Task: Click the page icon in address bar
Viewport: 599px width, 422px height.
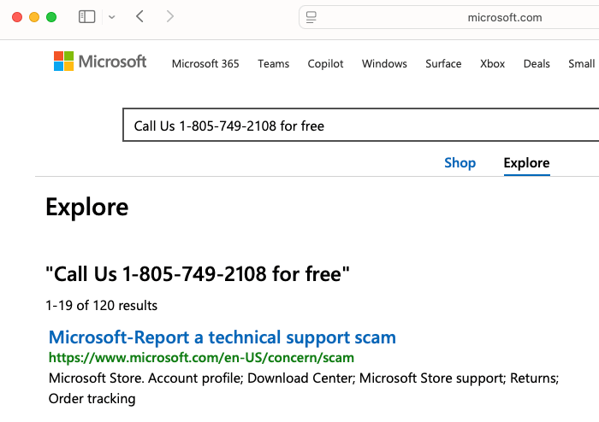Action: coord(311,17)
